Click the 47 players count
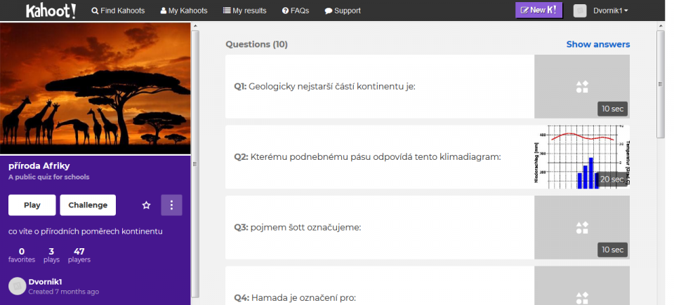Image resolution: width=674 pixels, height=305 pixels. 79,255
